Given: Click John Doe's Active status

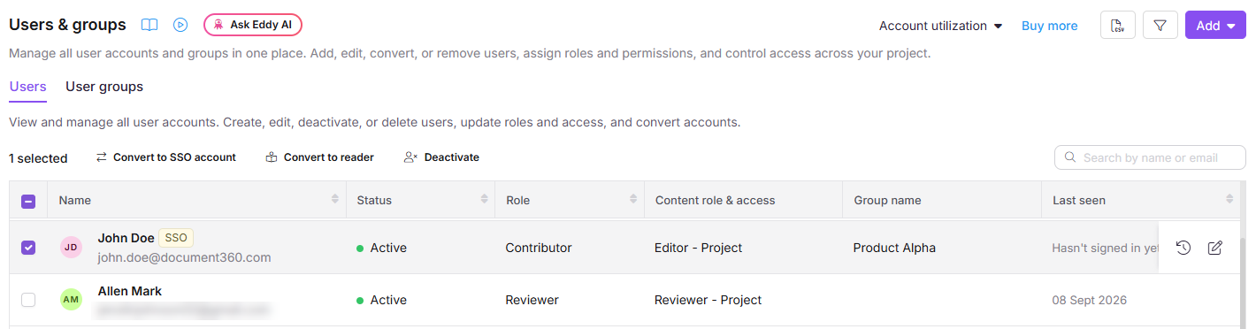Looking at the screenshot, I should pos(381,248).
